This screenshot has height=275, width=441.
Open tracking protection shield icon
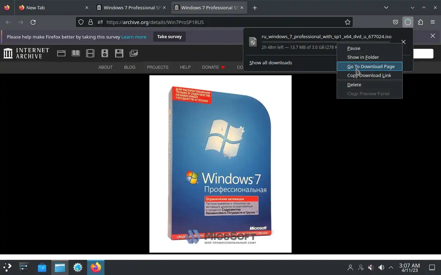tap(81, 22)
